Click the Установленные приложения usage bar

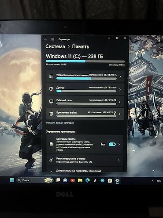(x=86, y=79)
